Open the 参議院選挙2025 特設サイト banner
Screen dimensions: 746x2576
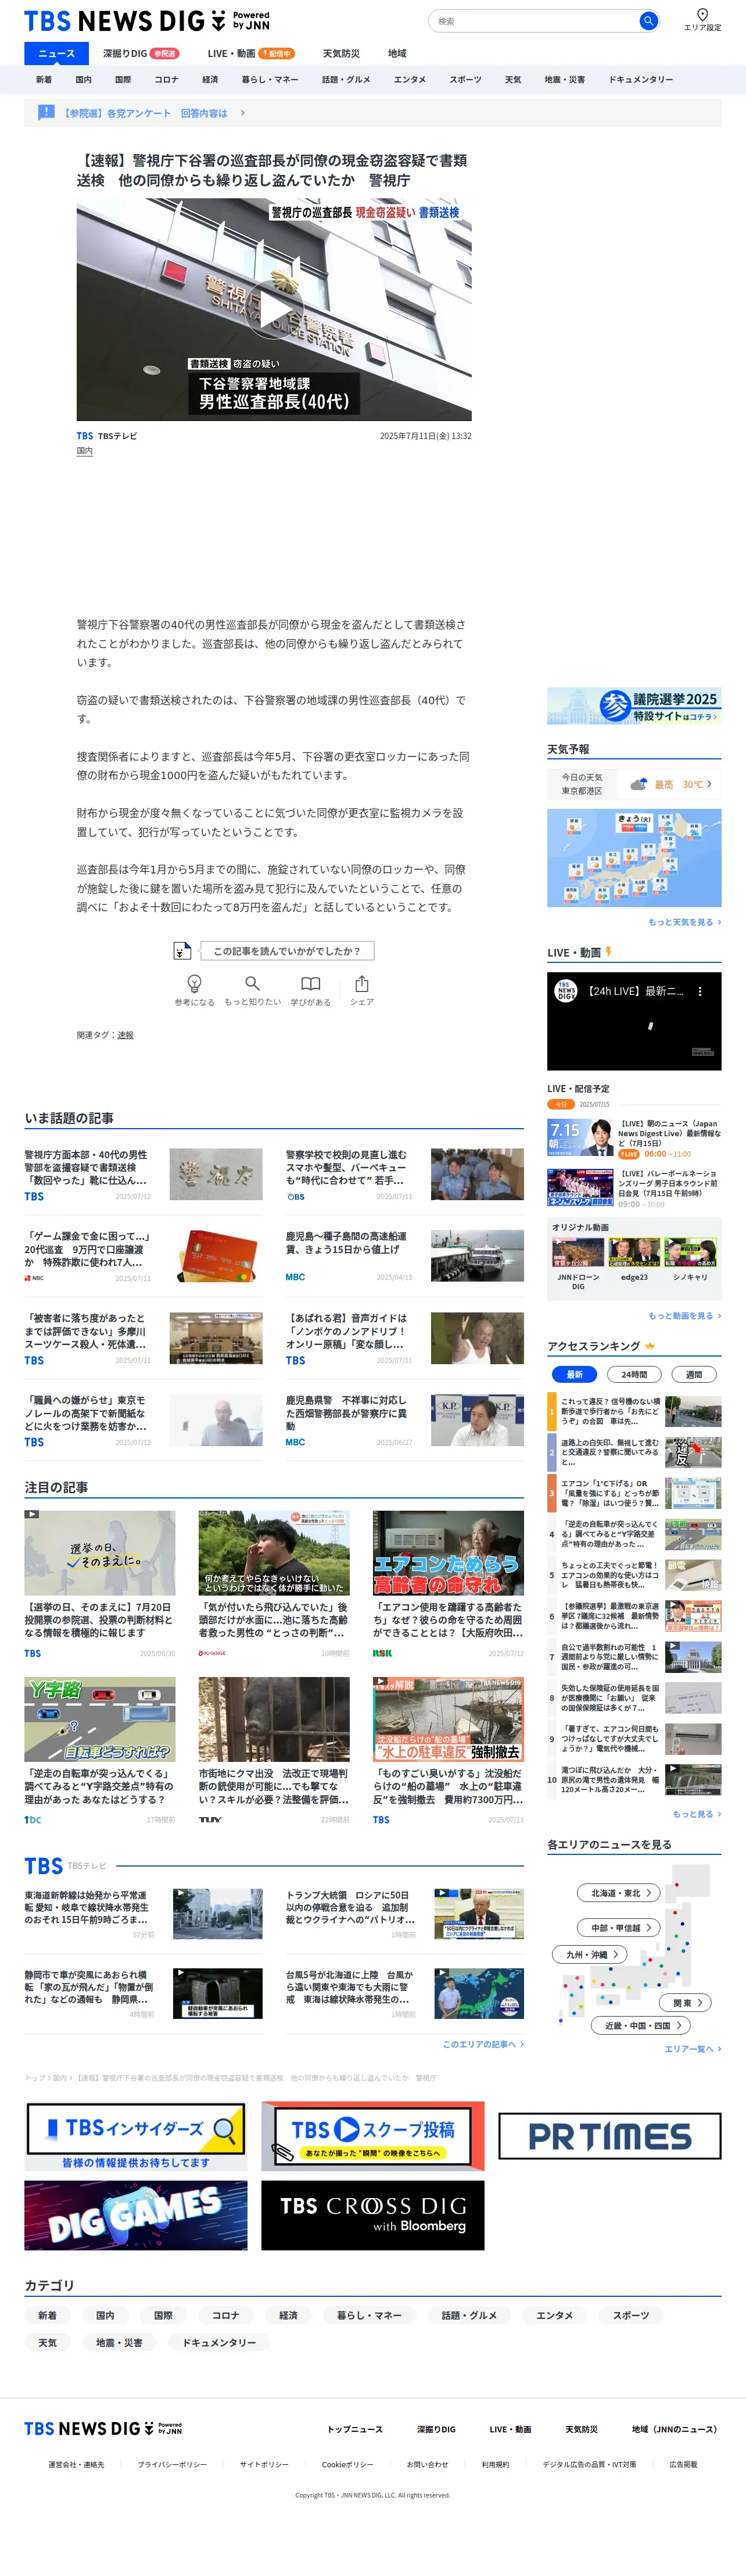634,705
